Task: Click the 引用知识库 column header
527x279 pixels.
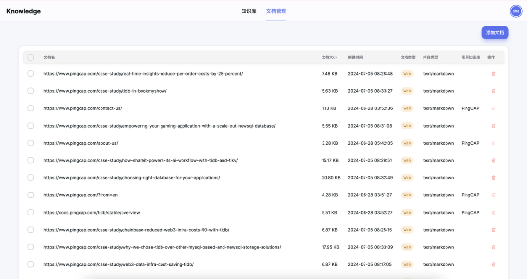Action: point(470,57)
